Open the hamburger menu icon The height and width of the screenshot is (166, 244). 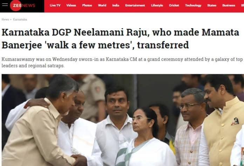coord(5,5)
